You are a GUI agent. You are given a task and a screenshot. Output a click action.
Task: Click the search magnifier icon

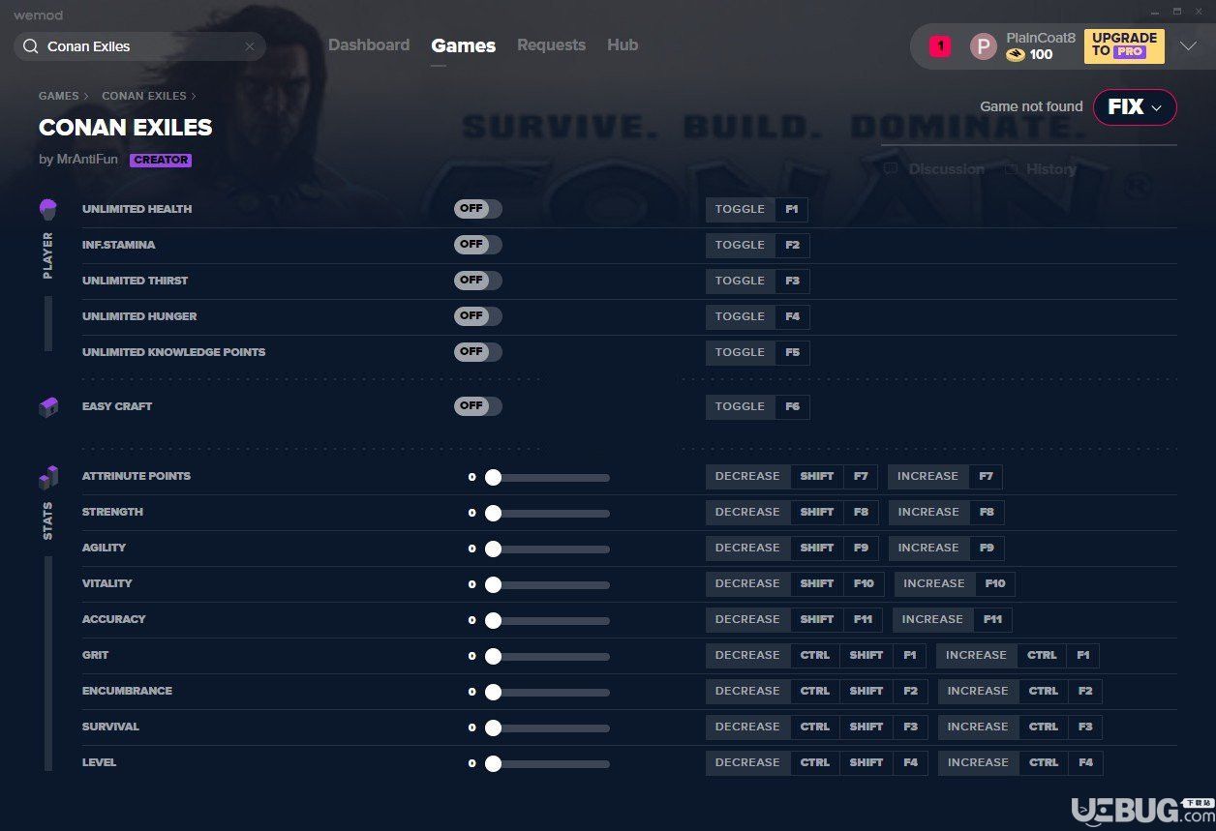(x=31, y=46)
